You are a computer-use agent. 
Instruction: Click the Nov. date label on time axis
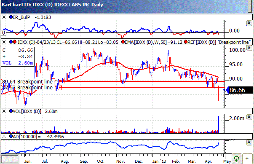121,161
